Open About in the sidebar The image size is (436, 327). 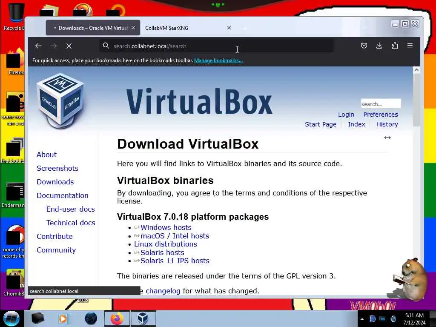(x=46, y=155)
